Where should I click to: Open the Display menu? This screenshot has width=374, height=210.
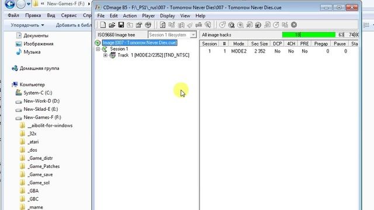coord(168,16)
